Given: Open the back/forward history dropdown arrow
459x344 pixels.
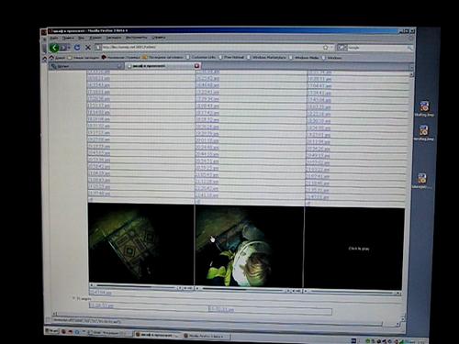Looking at the screenshot, I should (x=69, y=48).
